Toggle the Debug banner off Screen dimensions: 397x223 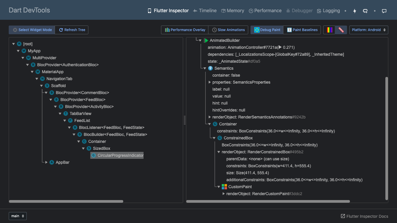341,30
